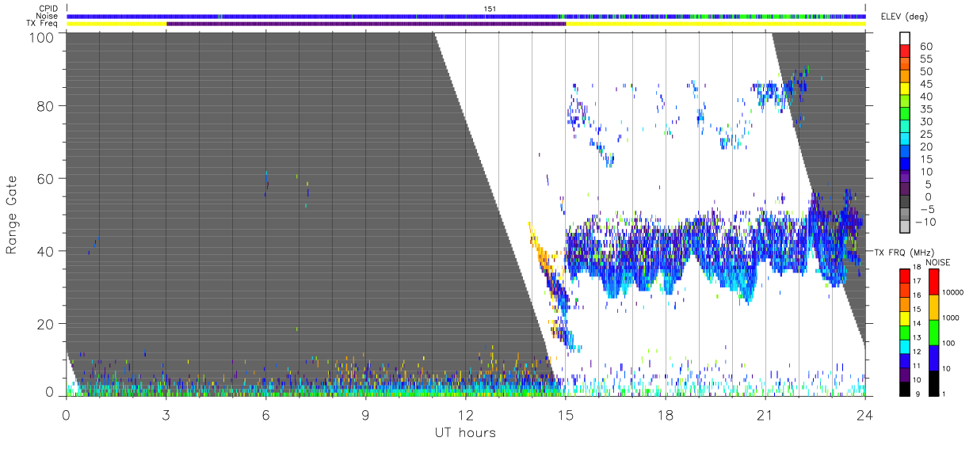Click Range Gate axis tick label '40'
The width and height of the screenshot is (973, 449).
47,251
